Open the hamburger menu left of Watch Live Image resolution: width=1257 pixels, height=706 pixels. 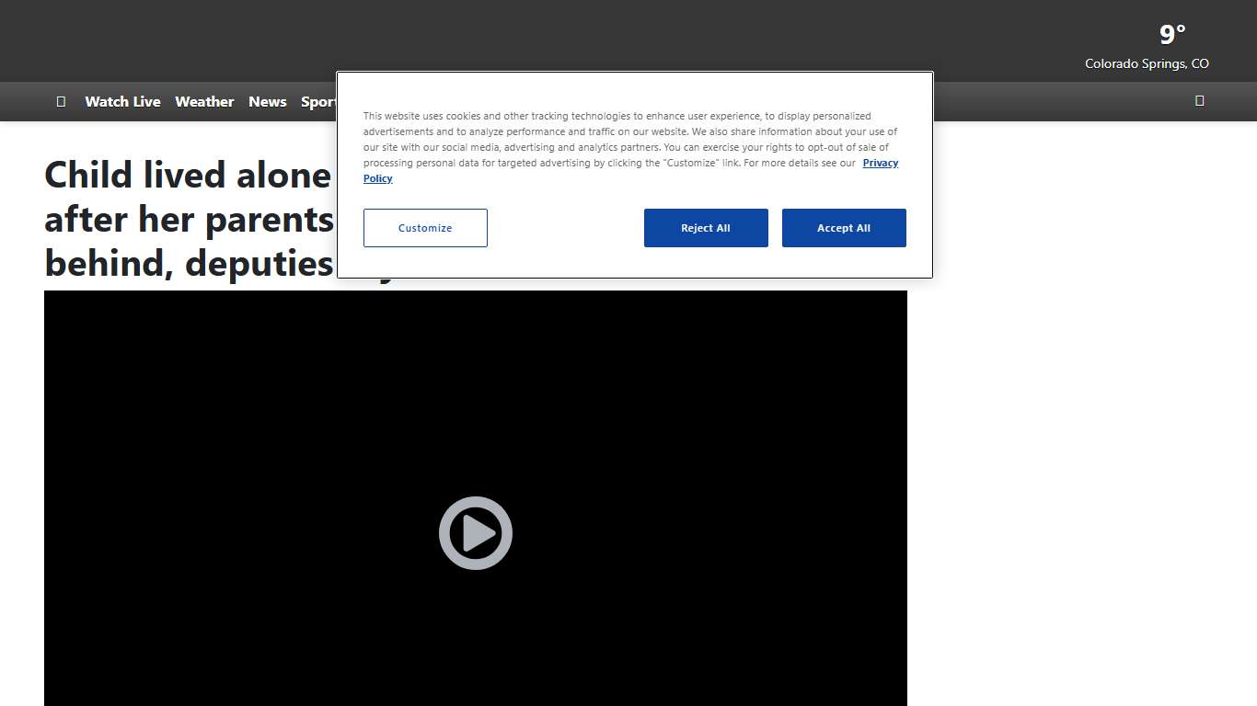(61, 102)
